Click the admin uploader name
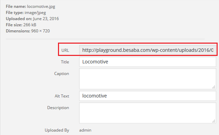Image resolution: width=219 pixels, height=135 pixels. [x=85, y=130]
